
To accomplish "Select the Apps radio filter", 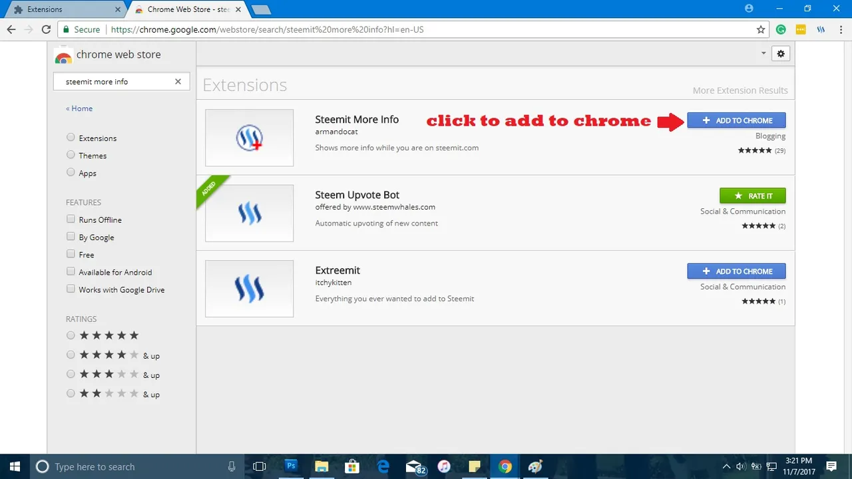I will coord(71,173).
